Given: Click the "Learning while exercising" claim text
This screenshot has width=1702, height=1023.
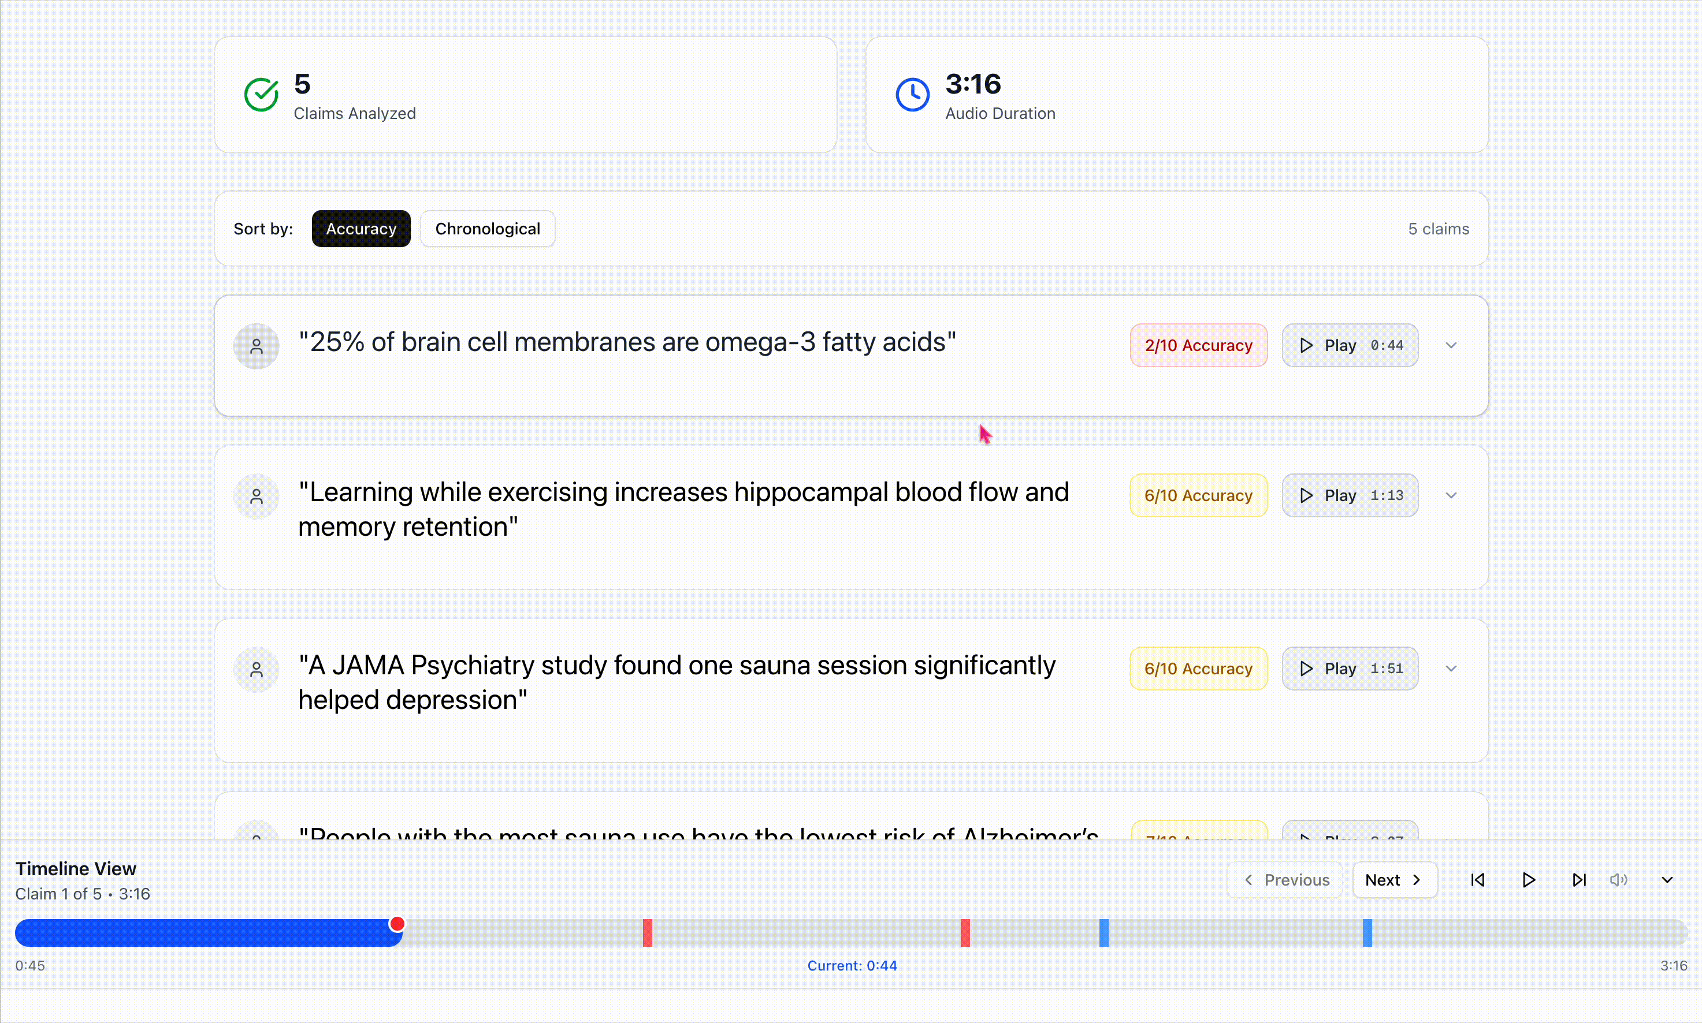Looking at the screenshot, I should pyautogui.click(x=683, y=509).
